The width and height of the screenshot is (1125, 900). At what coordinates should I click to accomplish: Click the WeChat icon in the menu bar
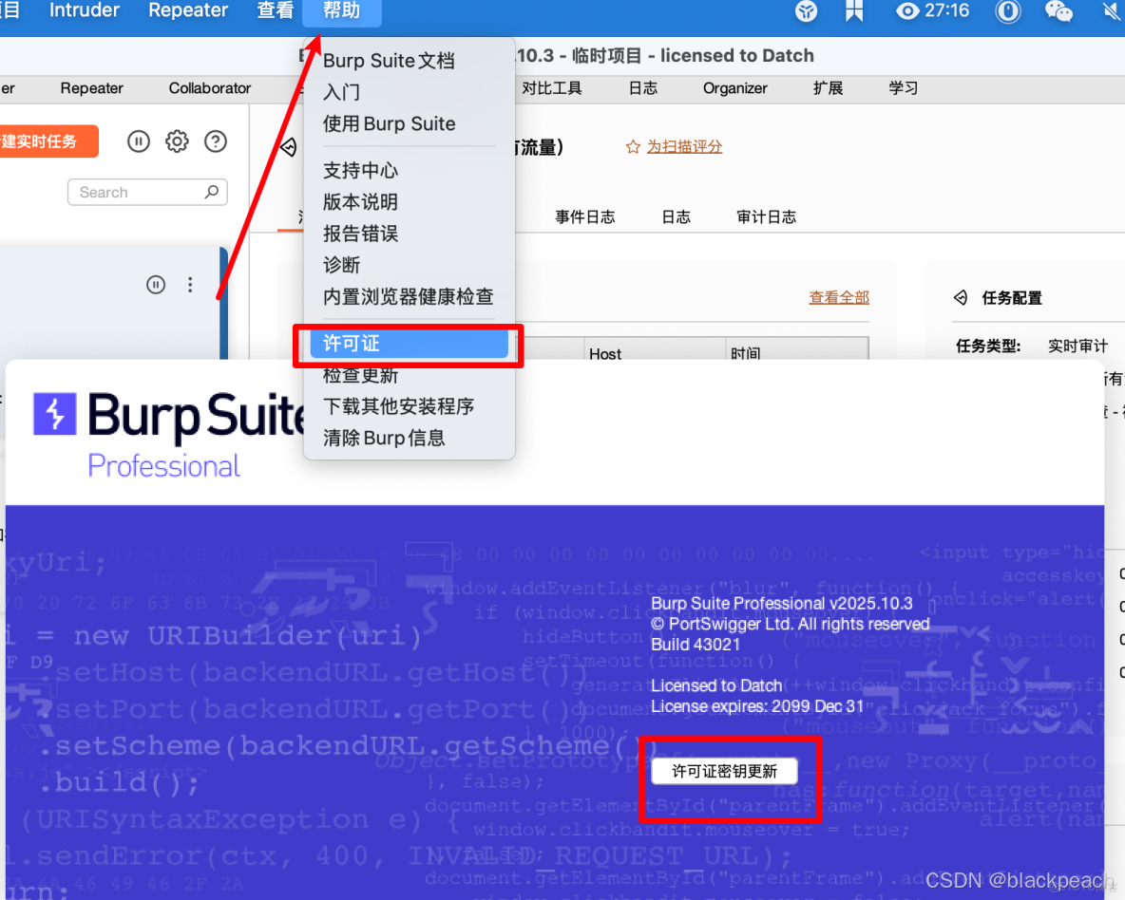pyautogui.click(x=1058, y=12)
